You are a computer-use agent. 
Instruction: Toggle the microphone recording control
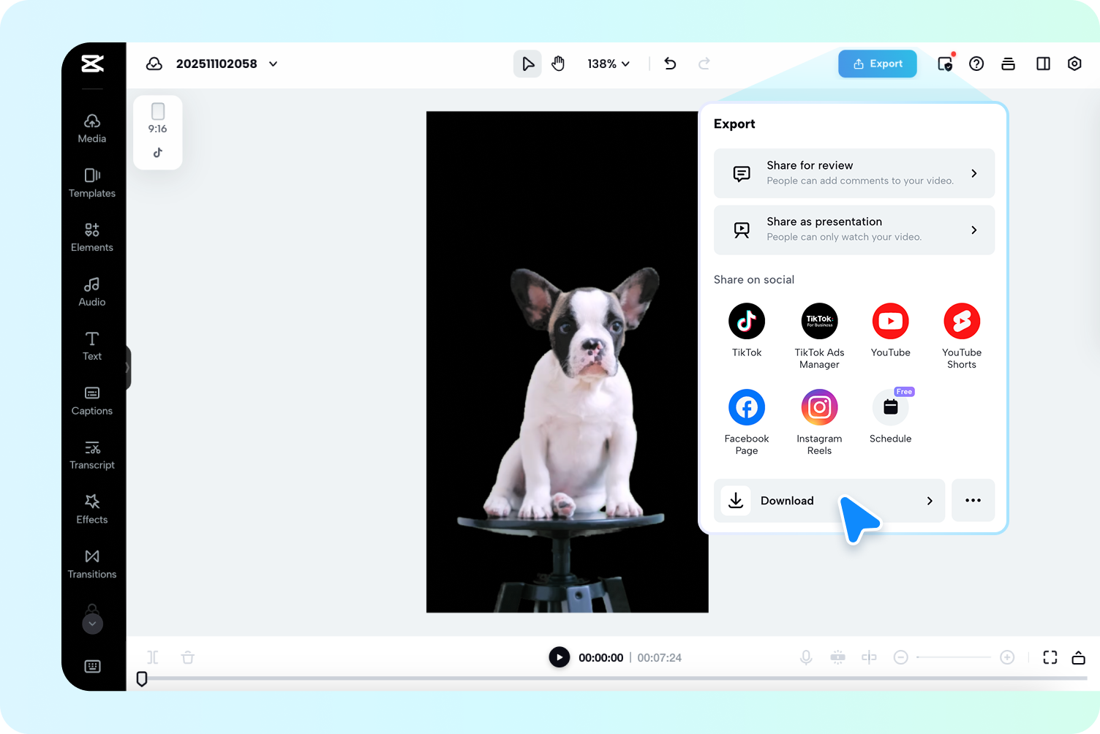806,657
